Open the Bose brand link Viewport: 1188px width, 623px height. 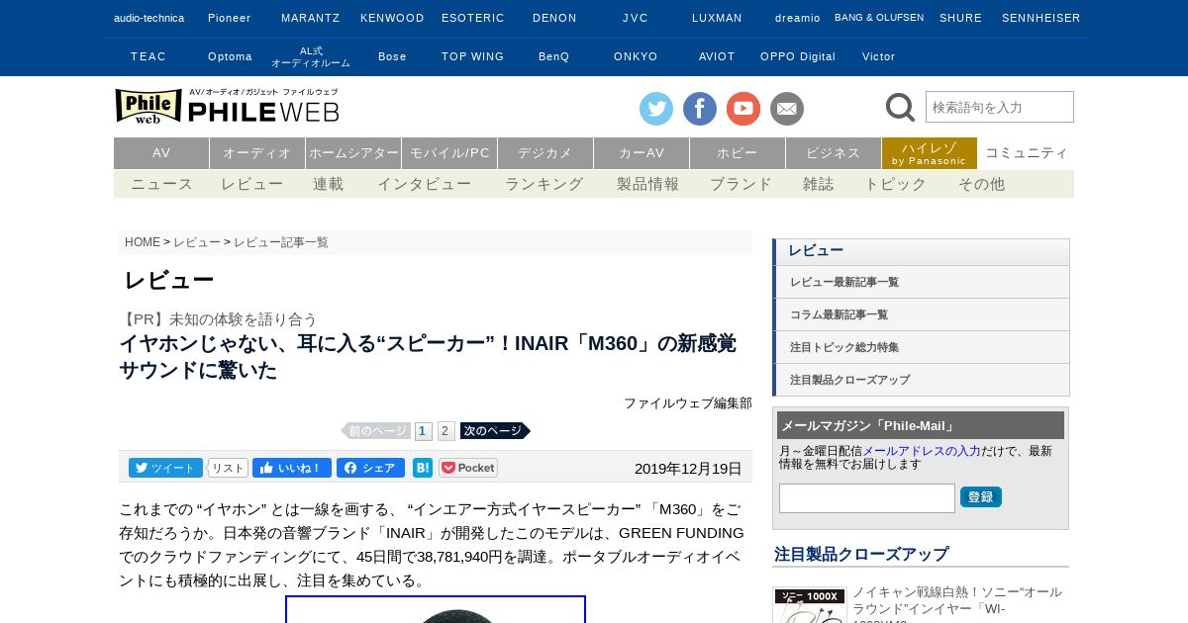392,56
